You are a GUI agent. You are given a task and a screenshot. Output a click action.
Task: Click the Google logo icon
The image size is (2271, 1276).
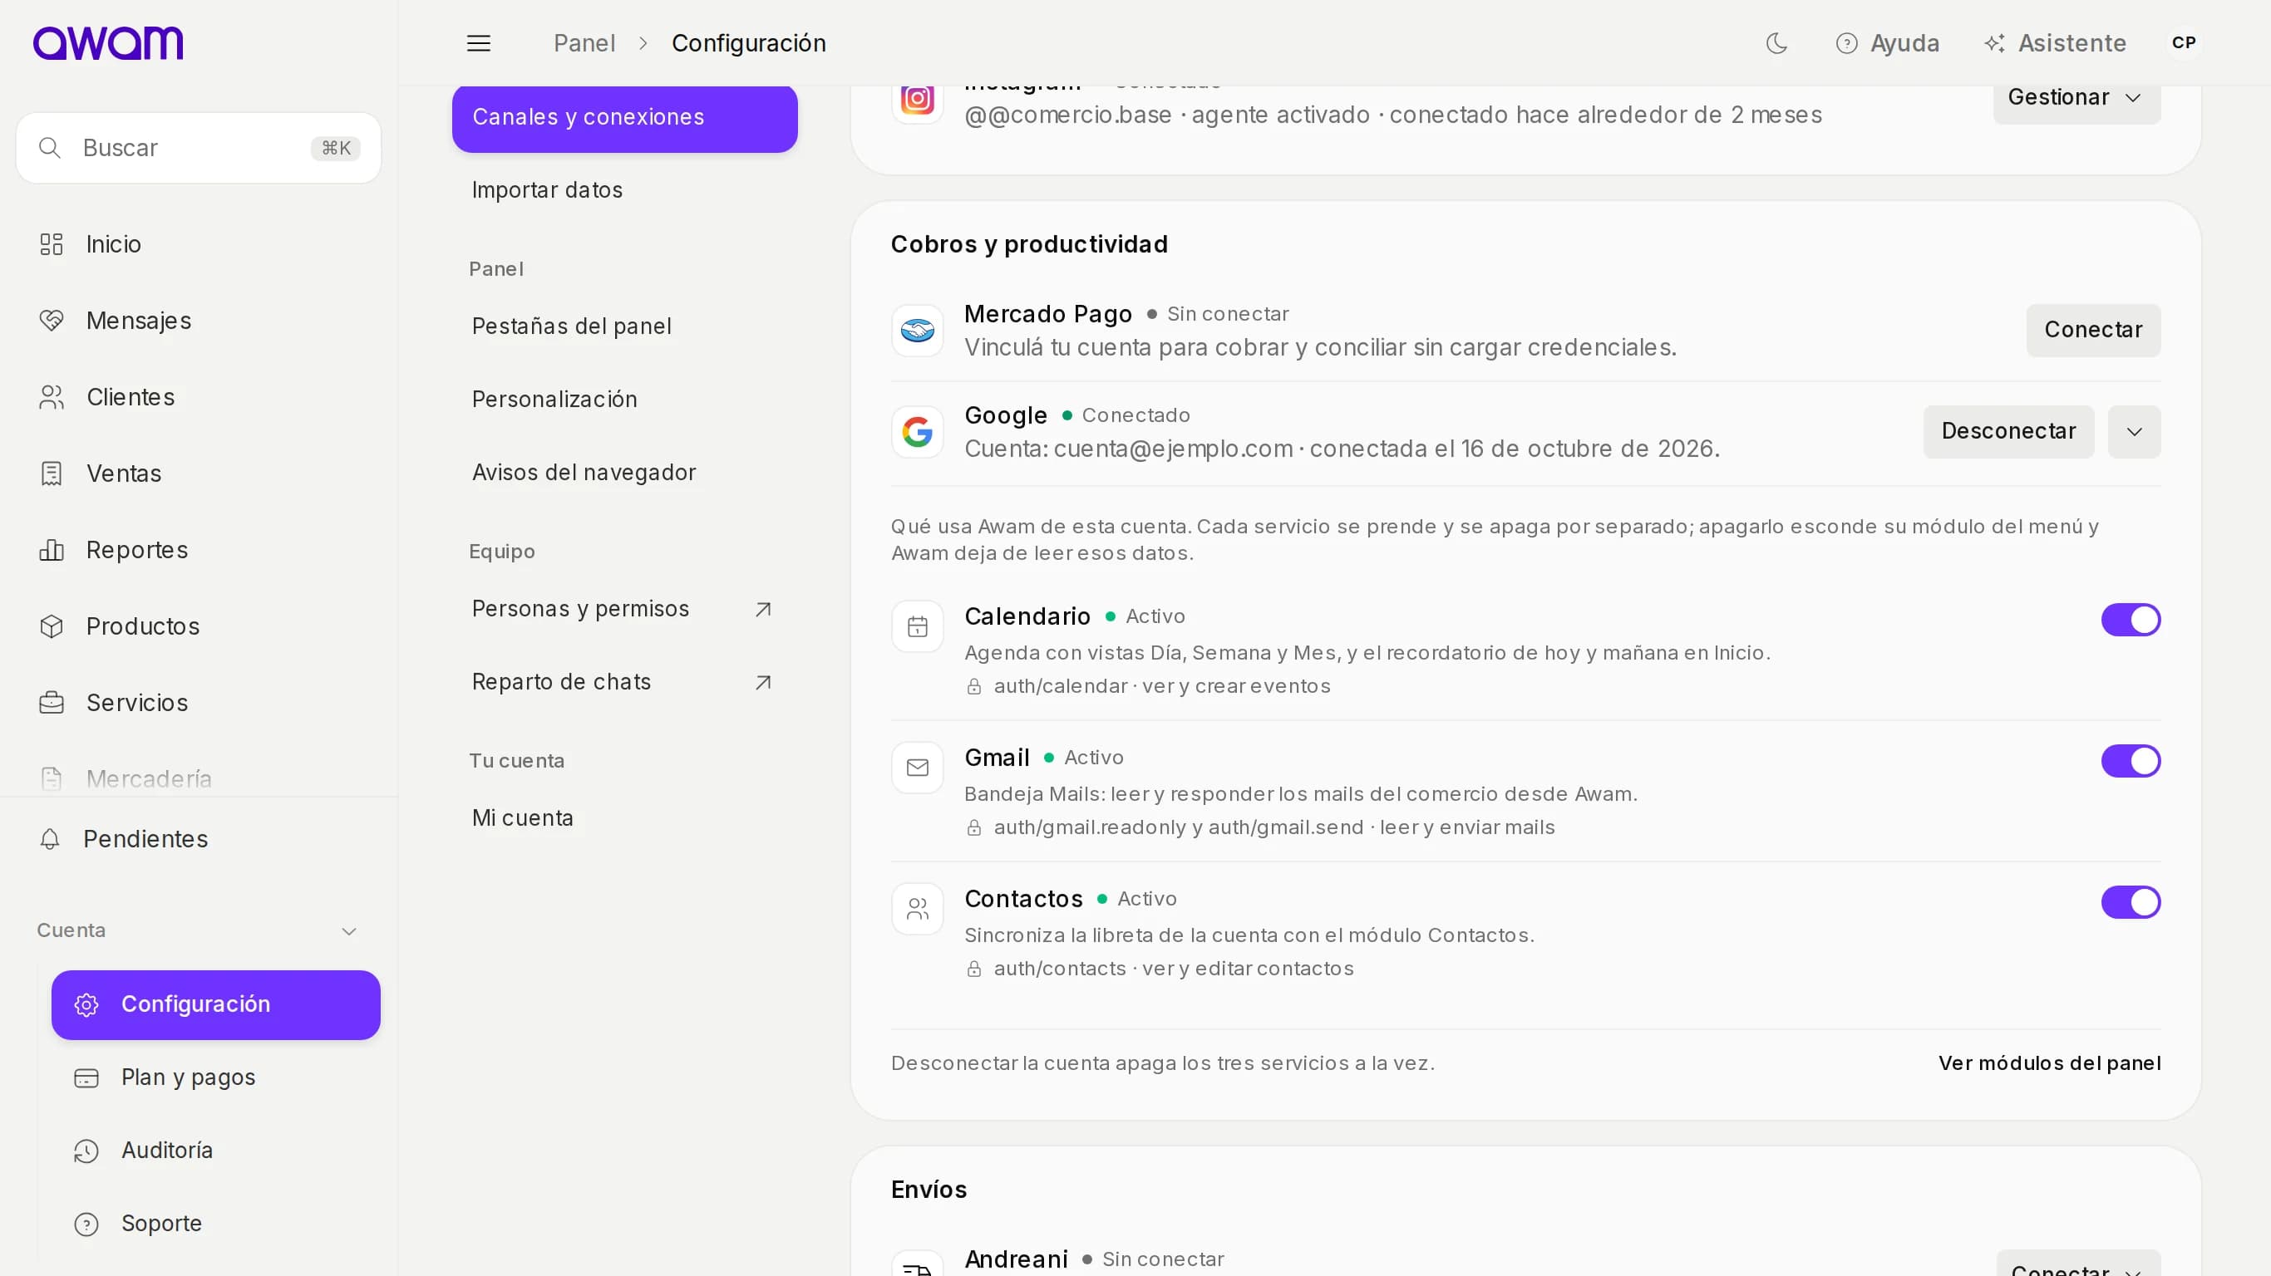917,432
